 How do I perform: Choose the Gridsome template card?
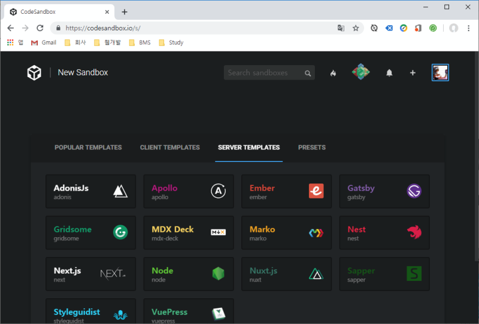pos(91,233)
